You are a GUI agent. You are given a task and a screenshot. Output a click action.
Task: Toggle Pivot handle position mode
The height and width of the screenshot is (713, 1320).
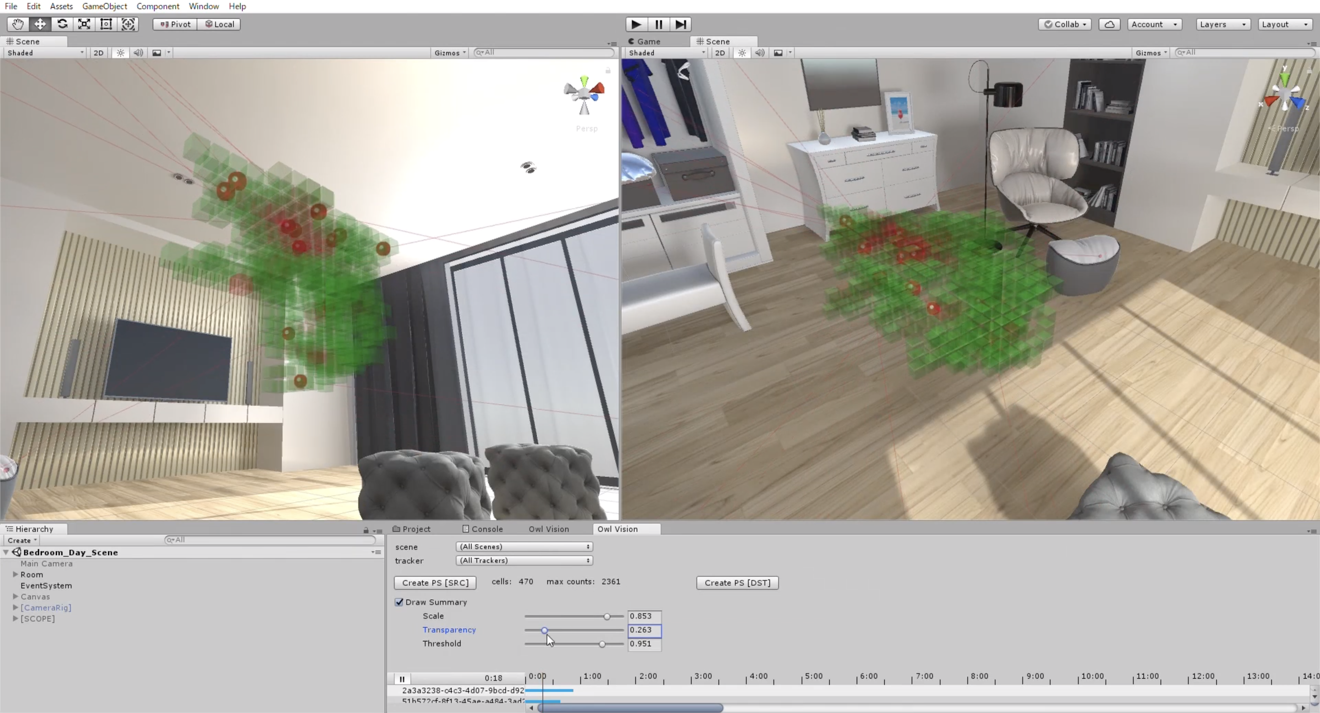pos(175,24)
